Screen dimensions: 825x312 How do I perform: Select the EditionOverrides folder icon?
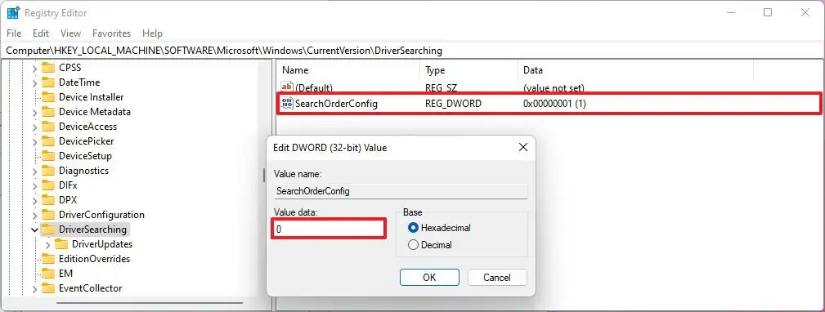48,258
